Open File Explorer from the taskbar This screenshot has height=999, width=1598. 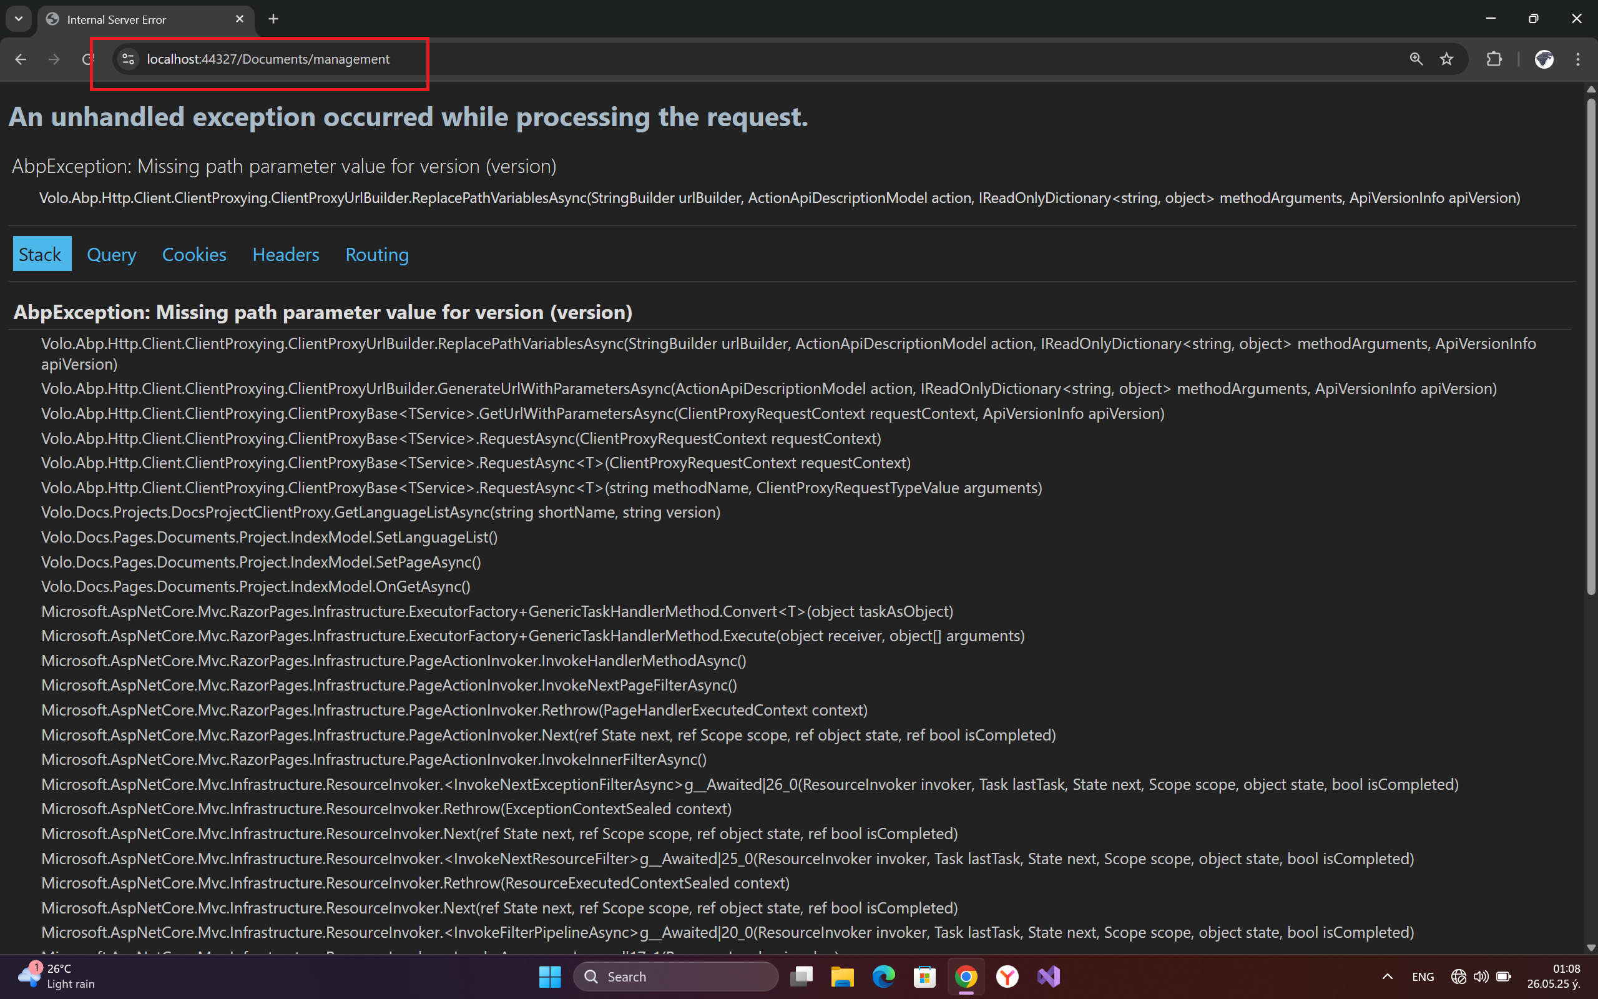point(842,976)
